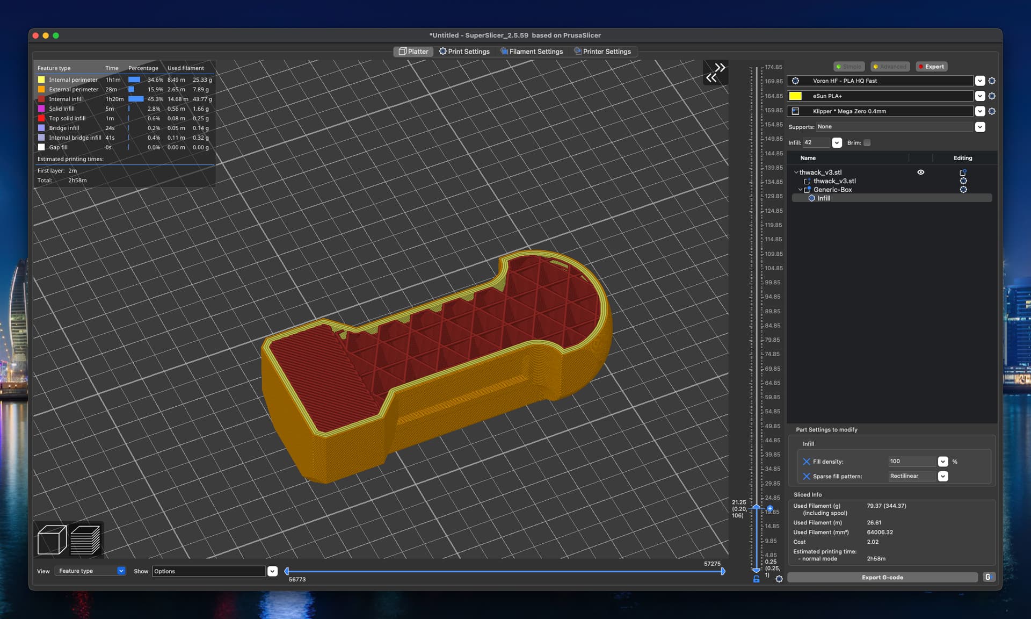Click the send G-code to printer icon
The image size is (1031, 619).
(x=988, y=577)
